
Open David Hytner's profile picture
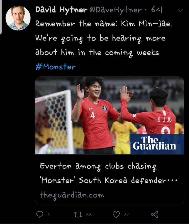[x=18, y=18]
